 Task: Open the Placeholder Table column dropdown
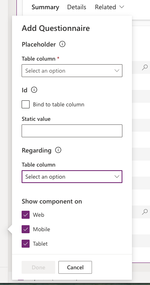[x=72, y=71]
